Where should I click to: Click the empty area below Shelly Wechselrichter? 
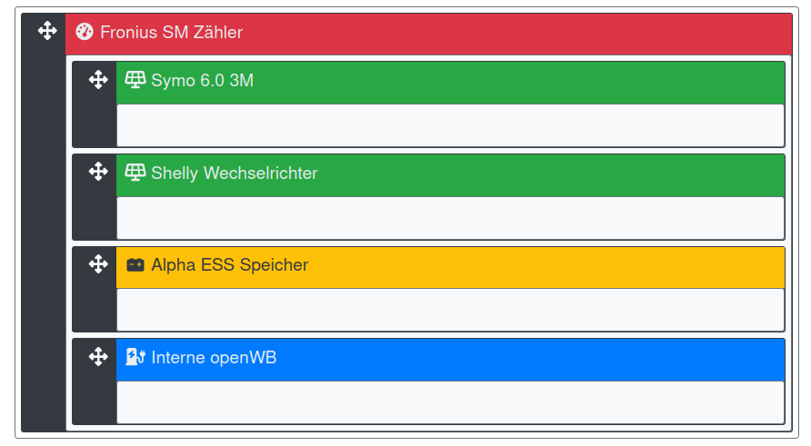[450, 218]
